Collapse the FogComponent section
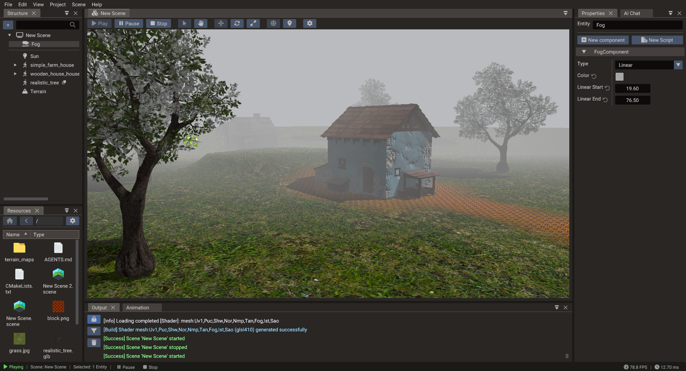Viewport: 686px width, 371px height. tap(584, 52)
